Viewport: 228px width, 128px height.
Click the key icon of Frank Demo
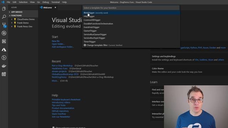15,23
